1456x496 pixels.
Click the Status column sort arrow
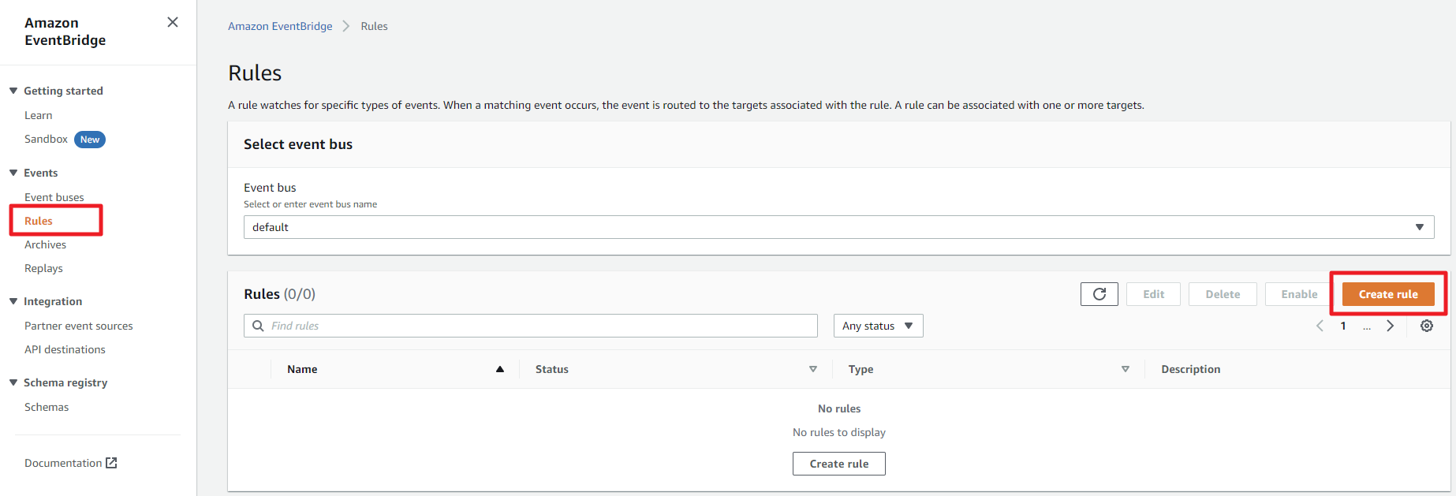click(812, 369)
